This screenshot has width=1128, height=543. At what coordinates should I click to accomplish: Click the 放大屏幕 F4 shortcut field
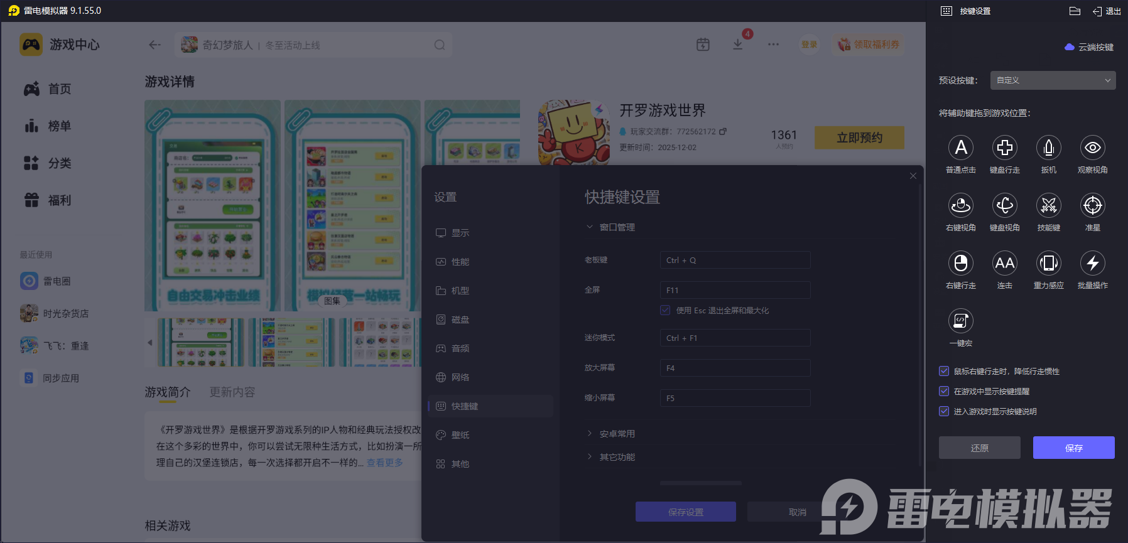pos(735,368)
